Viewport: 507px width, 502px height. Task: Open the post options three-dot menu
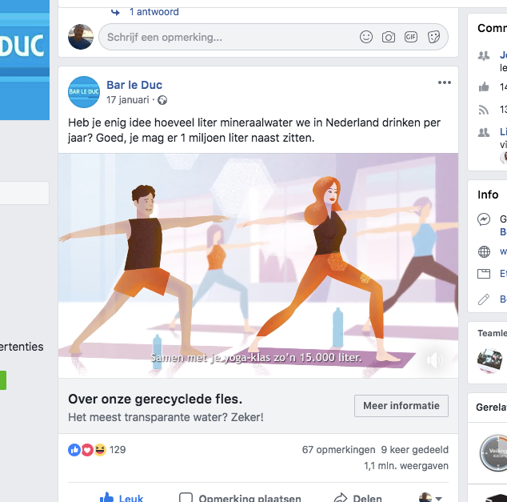click(x=445, y=82)
